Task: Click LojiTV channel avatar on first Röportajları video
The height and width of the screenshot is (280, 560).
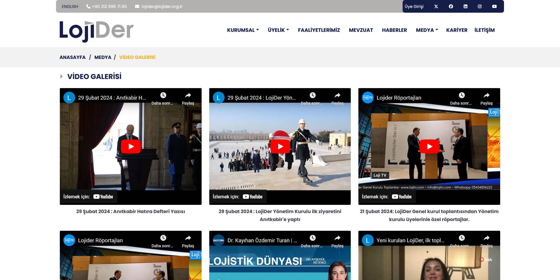Action: coord(368,98)
